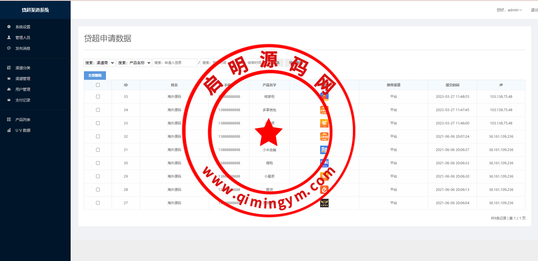Click the 退出 logout link
538x261 pixels.
(x=534, y=10)
